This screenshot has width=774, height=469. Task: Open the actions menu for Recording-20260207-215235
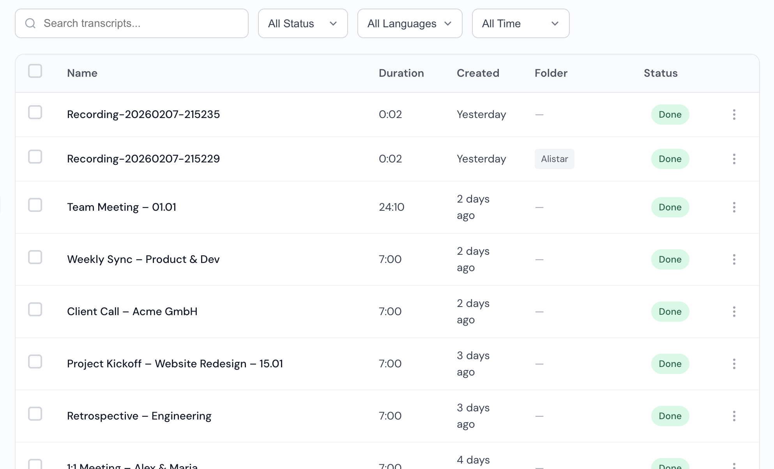[x=734, y=114]
